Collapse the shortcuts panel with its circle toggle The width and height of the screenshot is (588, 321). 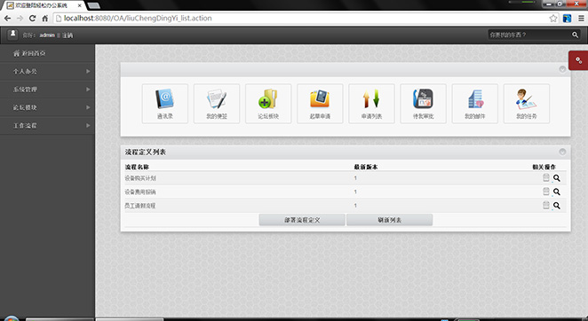coord(562,69)
